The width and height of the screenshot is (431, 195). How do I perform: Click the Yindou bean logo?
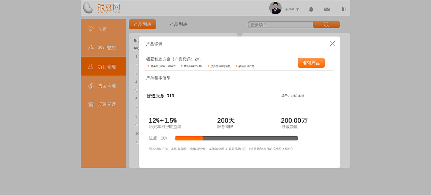coord(88,8)
